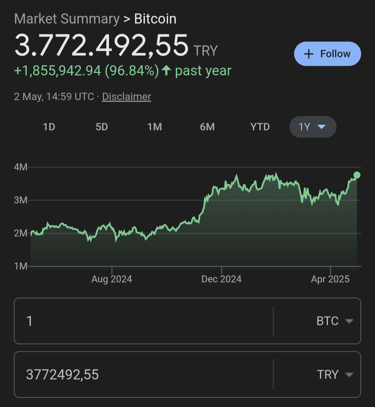Click the Bitcoin title text
The width and height of the screenshot is (375, 407).
tap(155, 19)
